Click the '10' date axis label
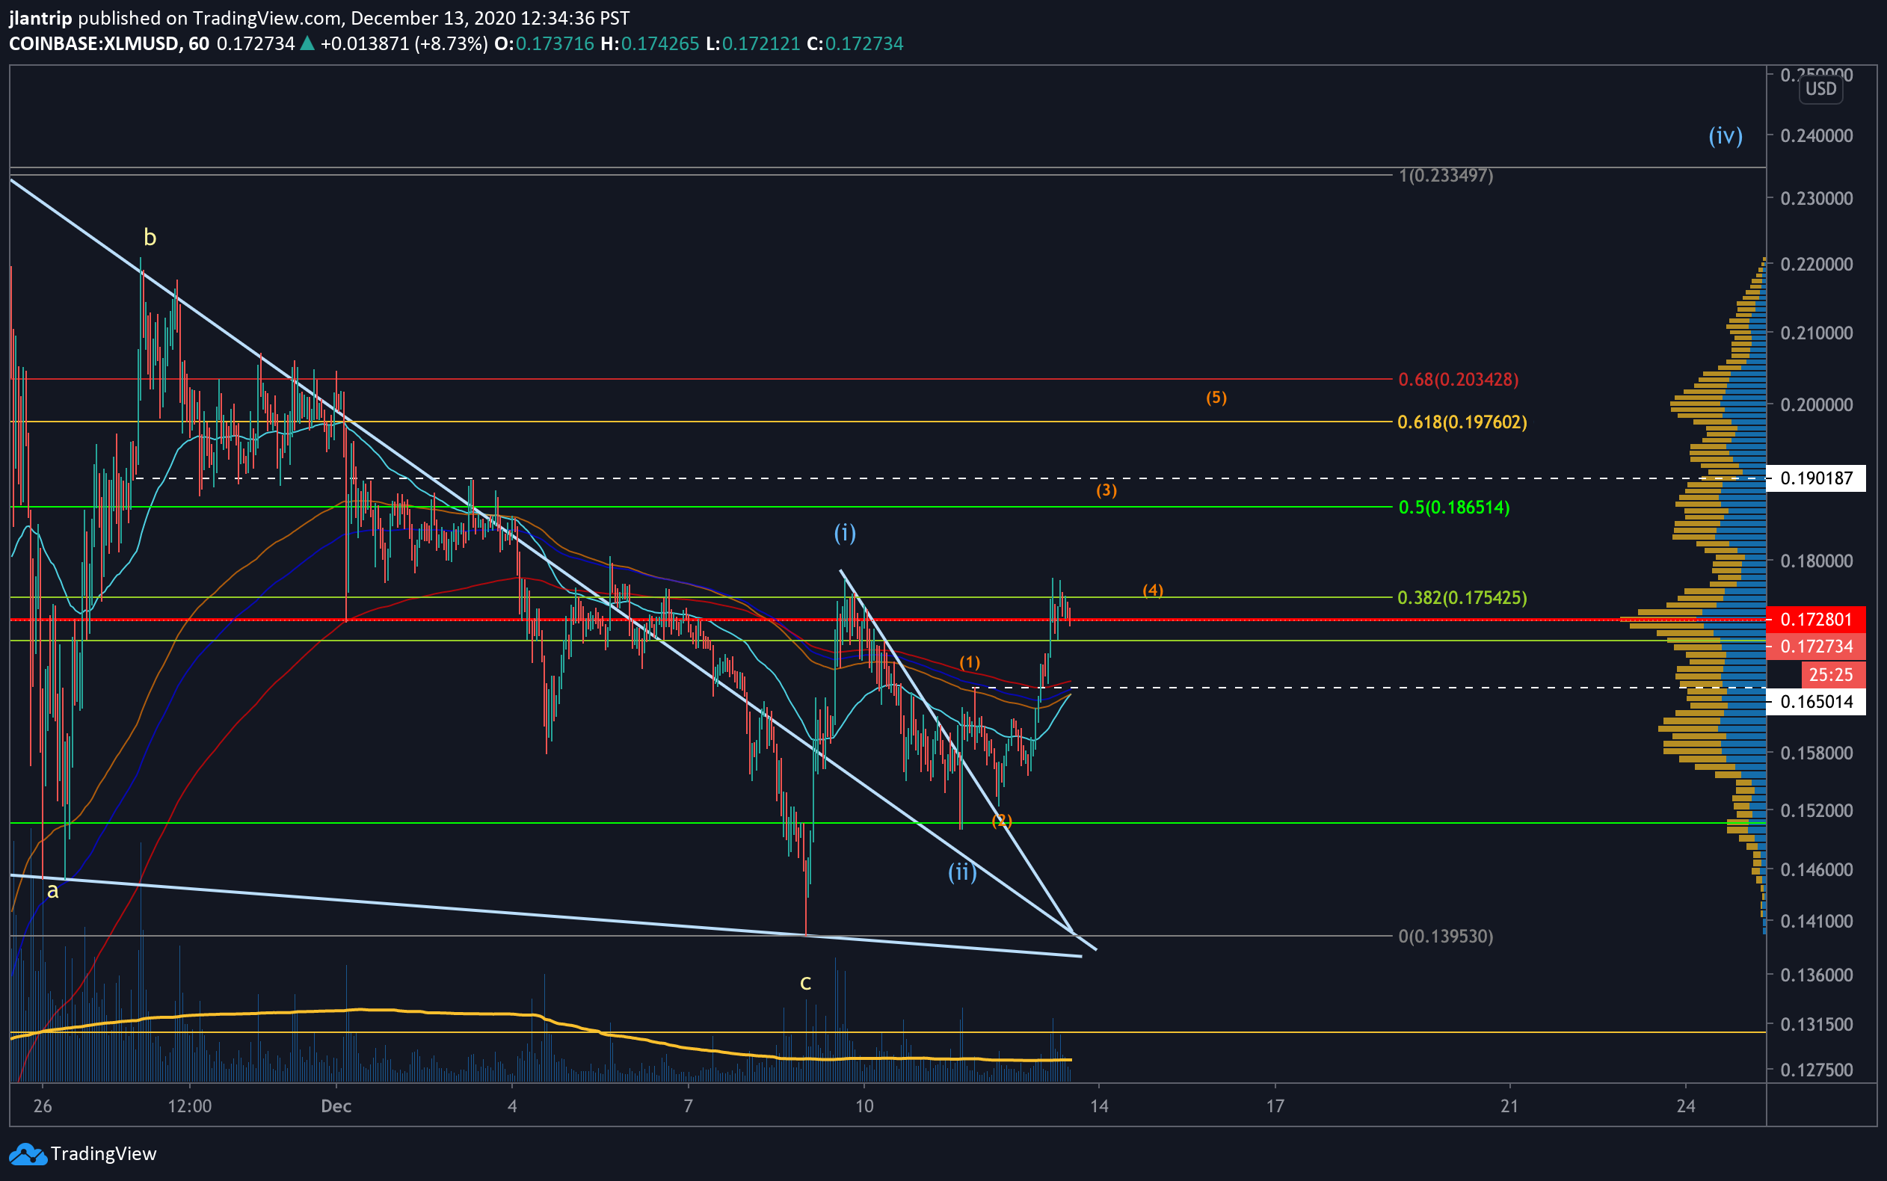The width and height of the screenshot is (1887, 1181). click(x=864, y=1106)
